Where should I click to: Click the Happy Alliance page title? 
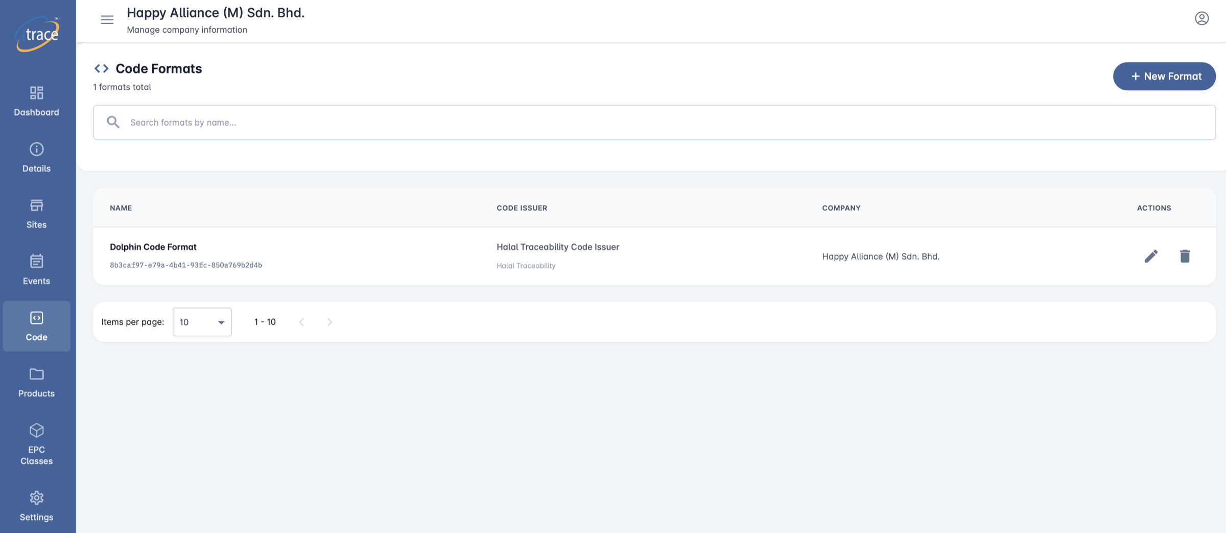216,13
